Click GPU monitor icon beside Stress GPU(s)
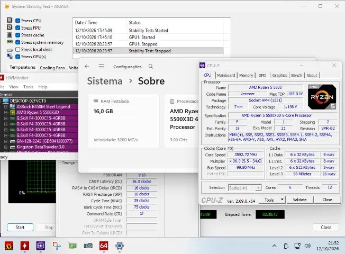The width and height of the screenshot is (345, 254). pos(10,56)
